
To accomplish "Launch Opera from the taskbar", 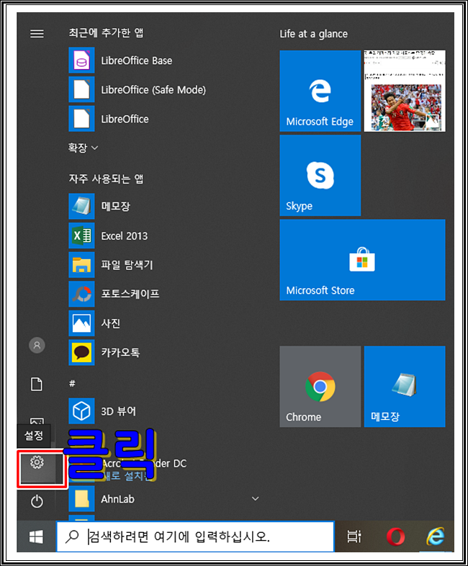I will (x=395, y=536).
